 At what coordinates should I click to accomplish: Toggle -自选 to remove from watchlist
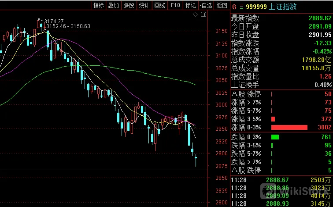[x=205, y=5]
